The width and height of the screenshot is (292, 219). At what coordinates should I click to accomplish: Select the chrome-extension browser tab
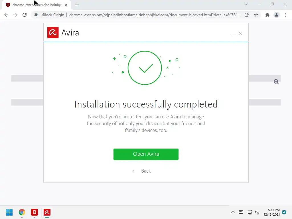click(36, 5)
